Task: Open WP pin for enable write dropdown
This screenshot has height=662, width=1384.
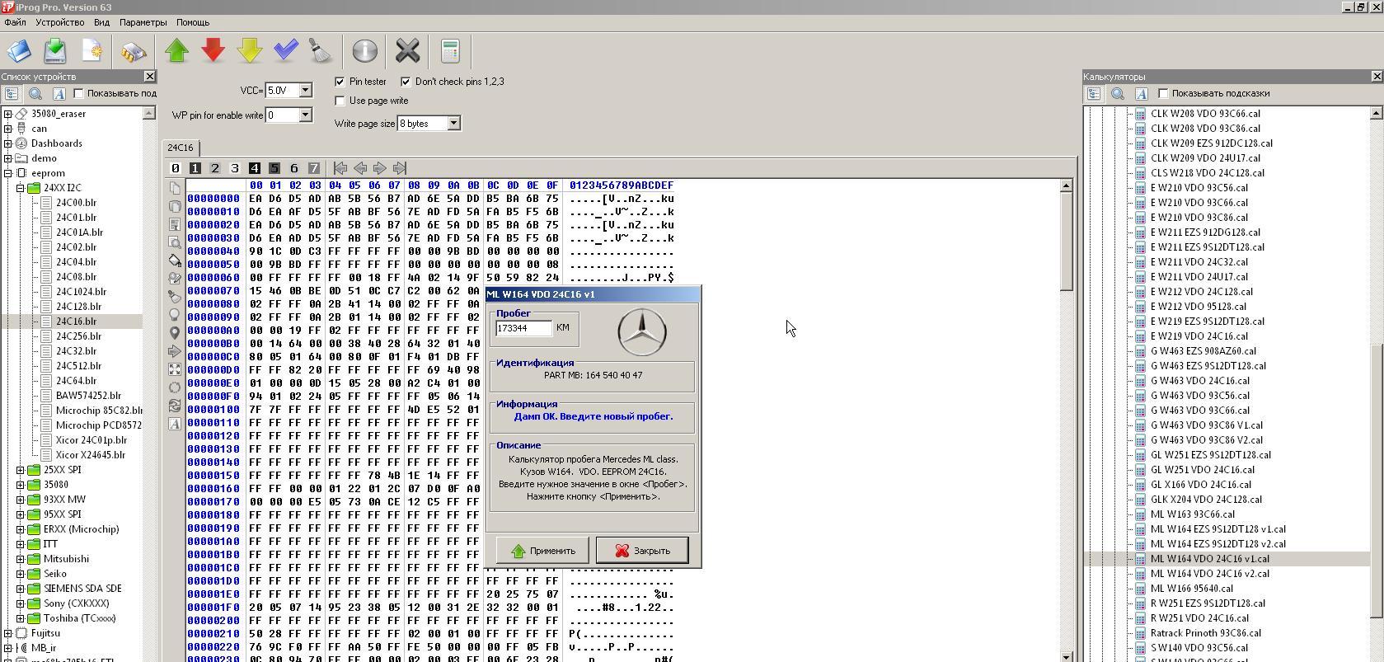Action: [x=305, y=115]
